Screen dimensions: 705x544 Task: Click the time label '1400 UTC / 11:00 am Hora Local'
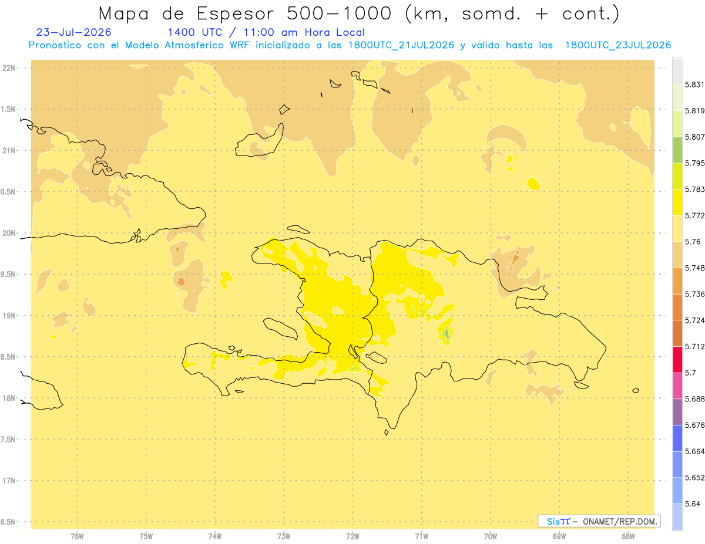[266, 33]
